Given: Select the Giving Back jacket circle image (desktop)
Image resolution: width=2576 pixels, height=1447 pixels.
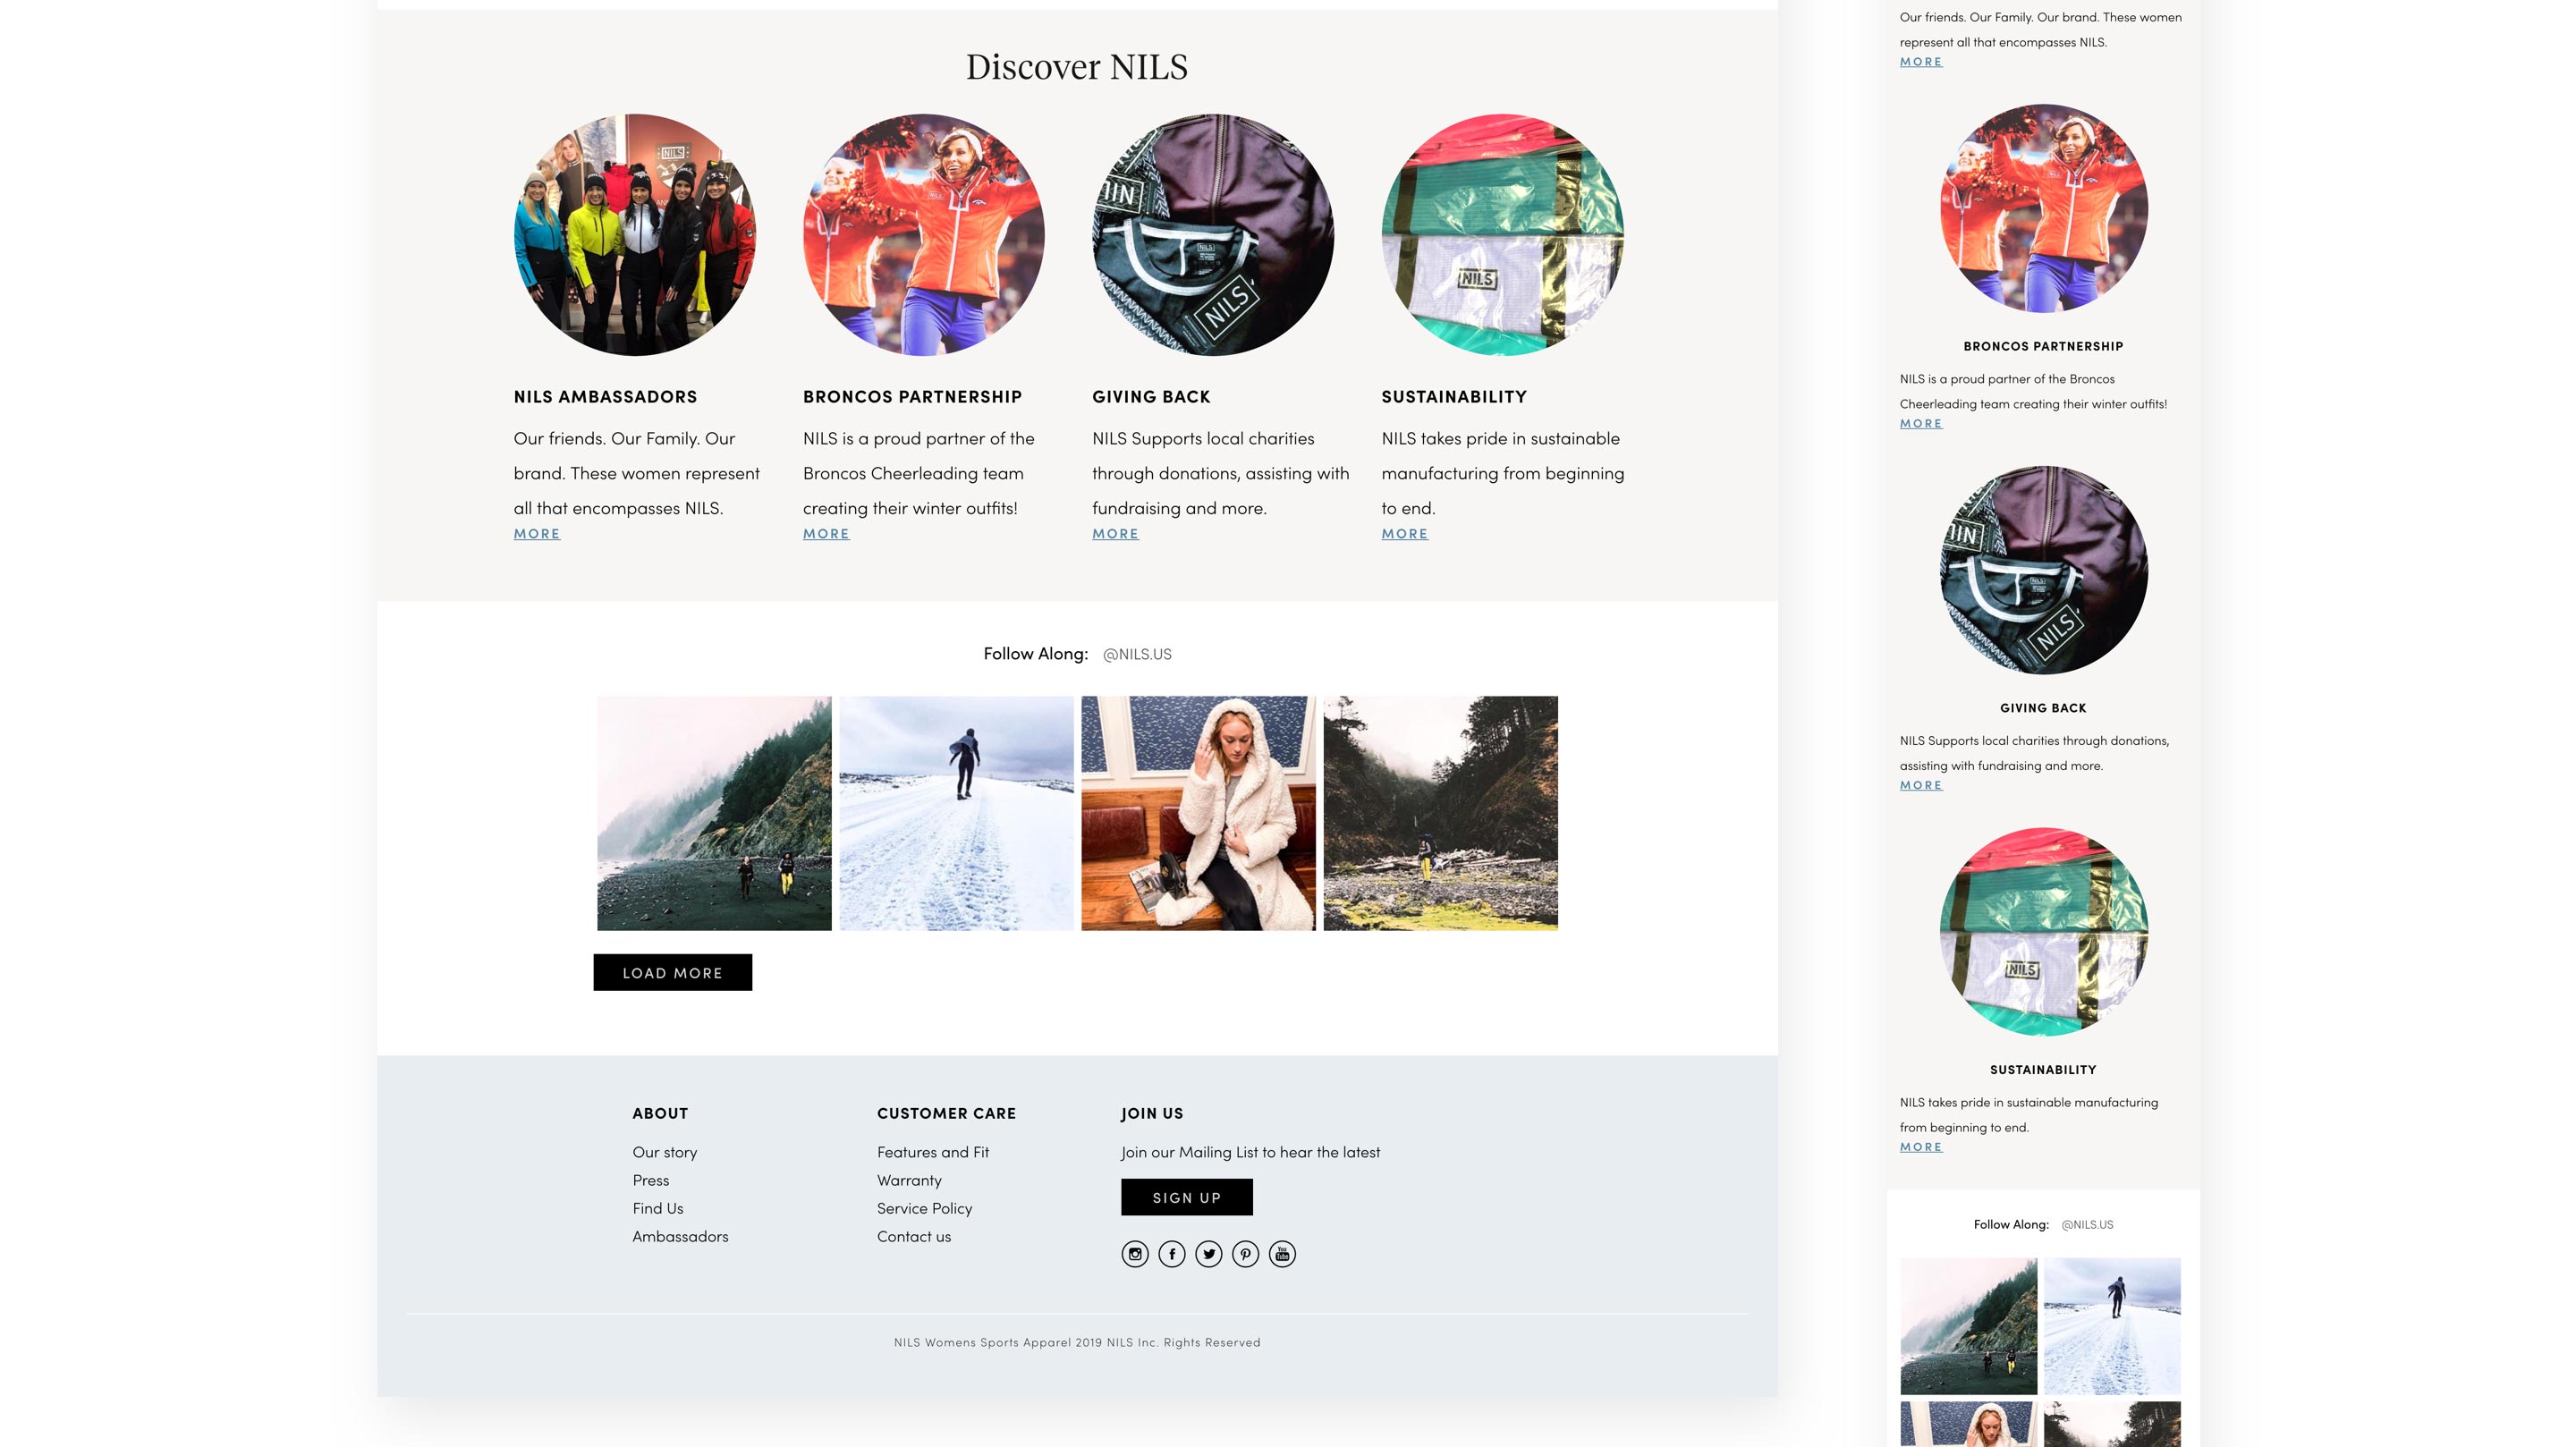Looking at the screenshot, I should 1212,235.
